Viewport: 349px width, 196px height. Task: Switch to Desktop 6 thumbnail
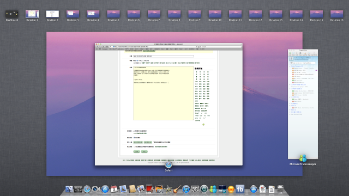(x=134, y=14)
